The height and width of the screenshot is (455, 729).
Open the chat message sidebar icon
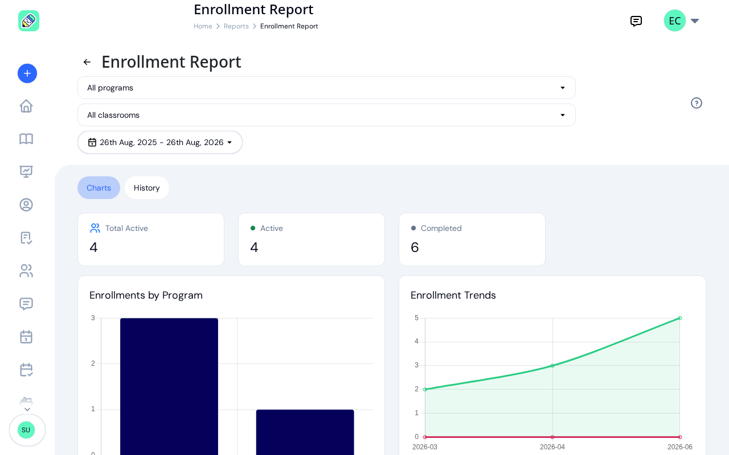tap(26, 304)
